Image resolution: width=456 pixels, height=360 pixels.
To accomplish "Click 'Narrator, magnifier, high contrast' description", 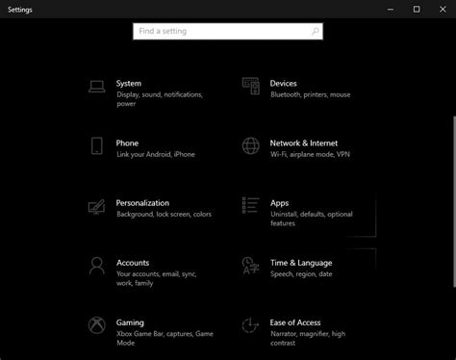I will click(x=308, y=338).
